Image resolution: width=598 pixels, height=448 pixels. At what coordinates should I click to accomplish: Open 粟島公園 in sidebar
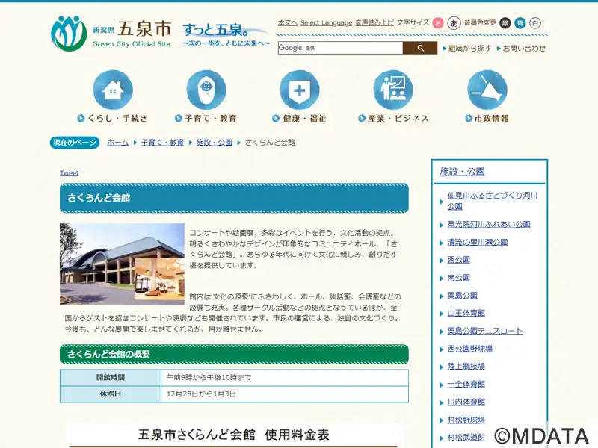pos(462,295)
